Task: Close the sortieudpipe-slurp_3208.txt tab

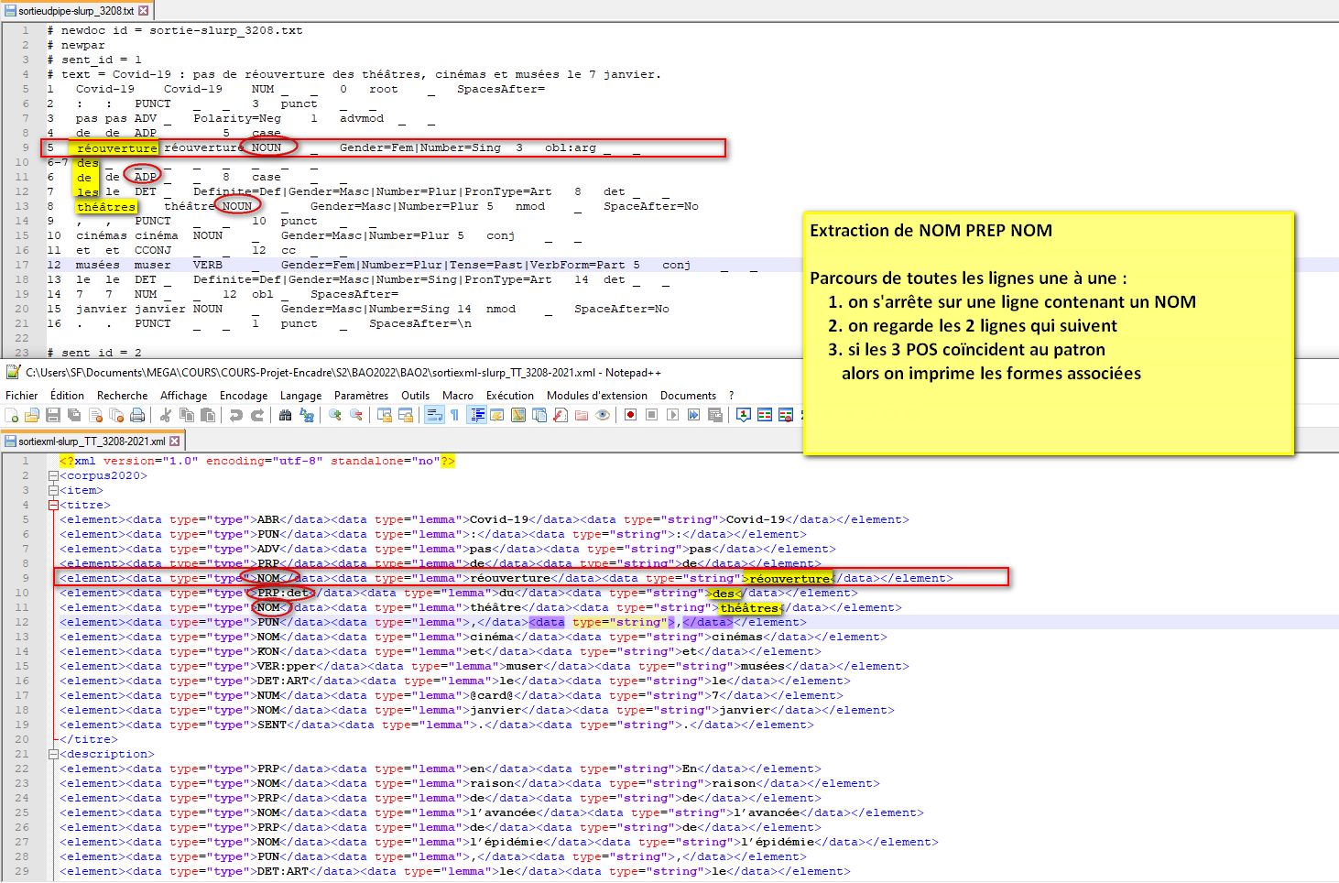Action: (143, 11)
